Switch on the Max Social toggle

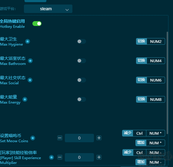[x=82, y=80]
